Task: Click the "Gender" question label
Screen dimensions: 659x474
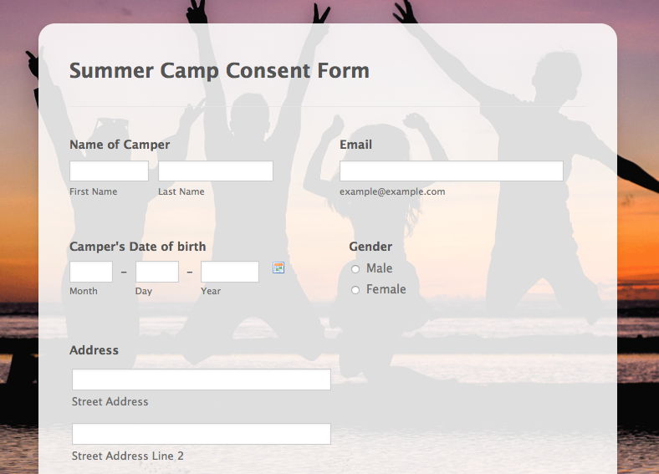Action: [370, 247]
